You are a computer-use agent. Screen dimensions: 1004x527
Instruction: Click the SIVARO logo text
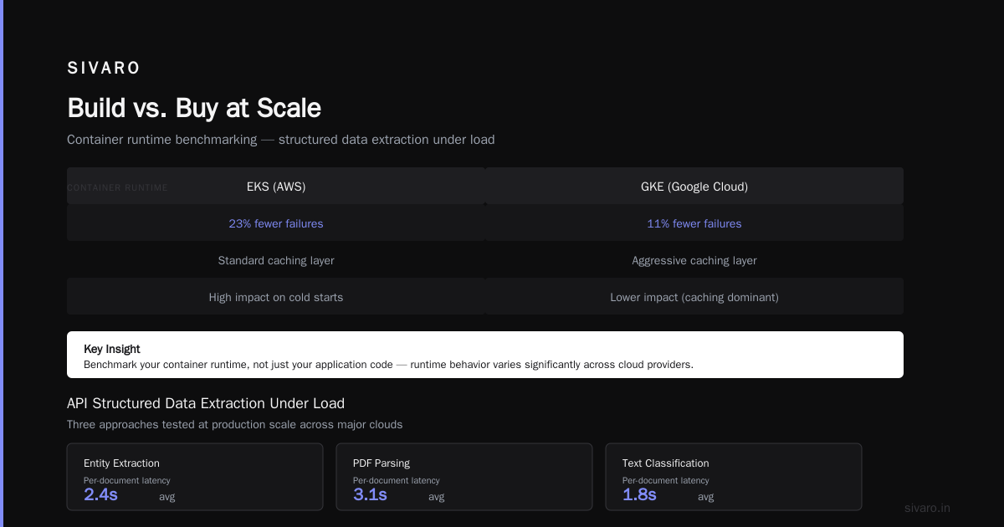[x=104, y=68]
